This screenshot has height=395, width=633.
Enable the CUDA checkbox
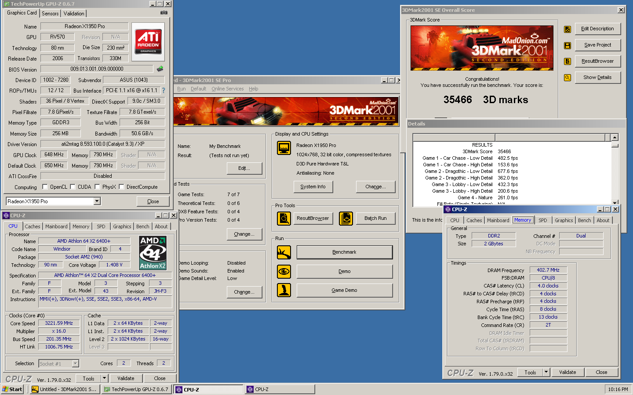[73, 187]
